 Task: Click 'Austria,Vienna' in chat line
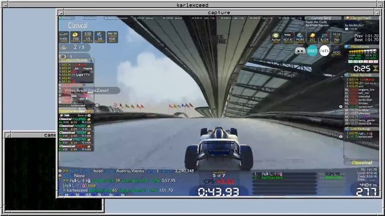[130, 170]
